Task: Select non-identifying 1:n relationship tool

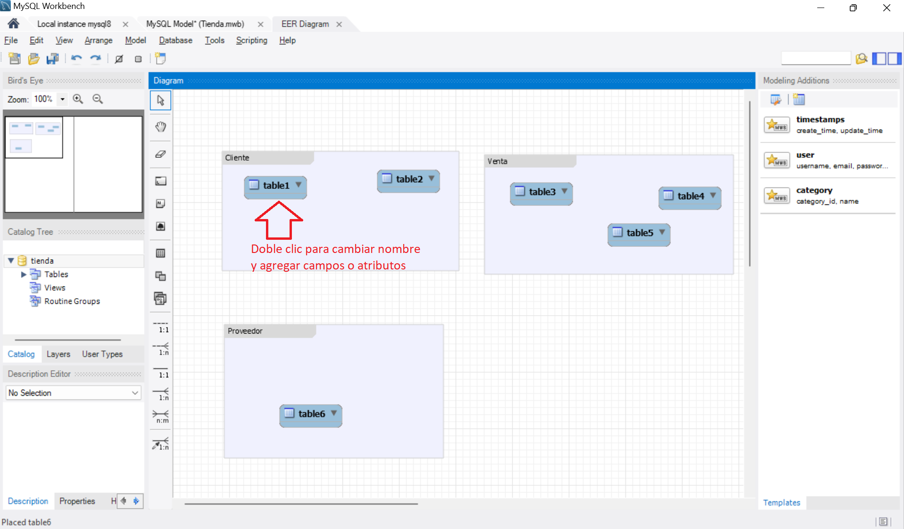Action: pyautogui.click(x=160, y=349)
